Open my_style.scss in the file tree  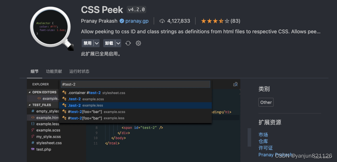(49, 137)
